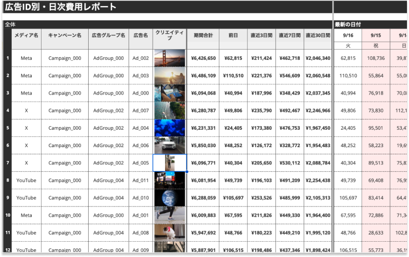Click the 広告ID別・日次費用レポート title
The width and height of the screenshot is (409, 257).
coord(60,7)
